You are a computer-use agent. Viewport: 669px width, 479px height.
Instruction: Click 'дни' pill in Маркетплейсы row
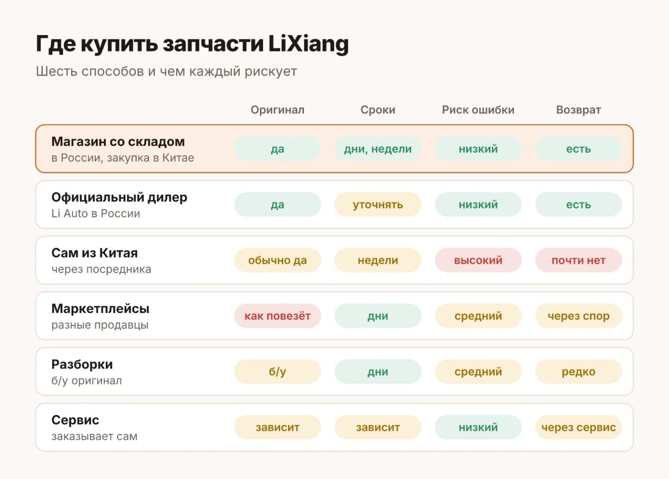click(x=378, y=316)
